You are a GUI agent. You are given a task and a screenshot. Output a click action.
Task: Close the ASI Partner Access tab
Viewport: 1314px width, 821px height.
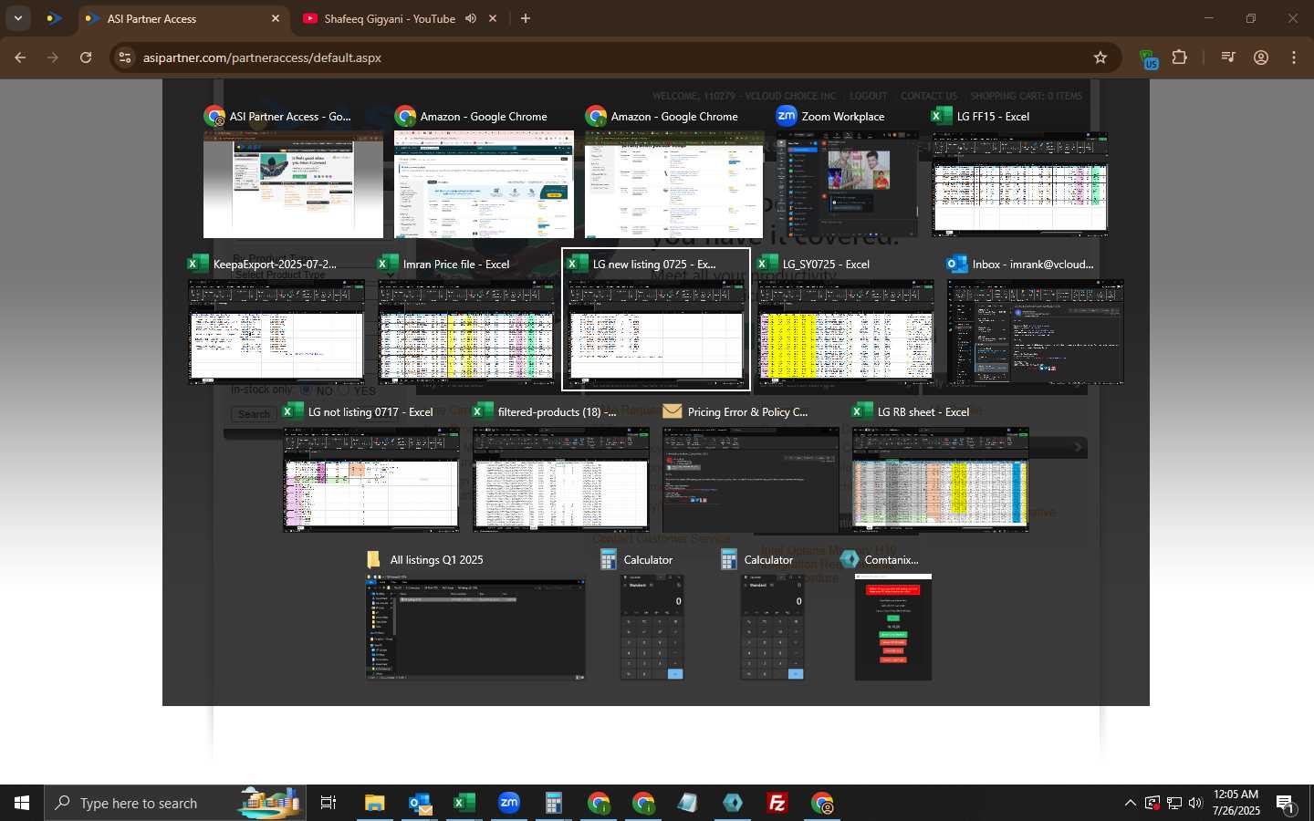click(x=276, y=18)
